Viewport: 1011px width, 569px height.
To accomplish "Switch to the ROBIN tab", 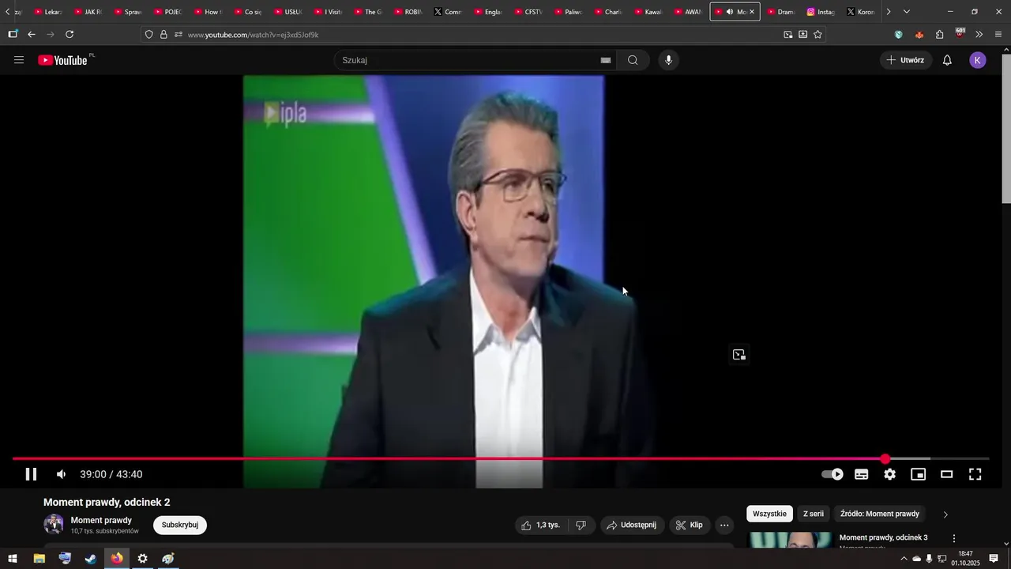I will 408,12.
